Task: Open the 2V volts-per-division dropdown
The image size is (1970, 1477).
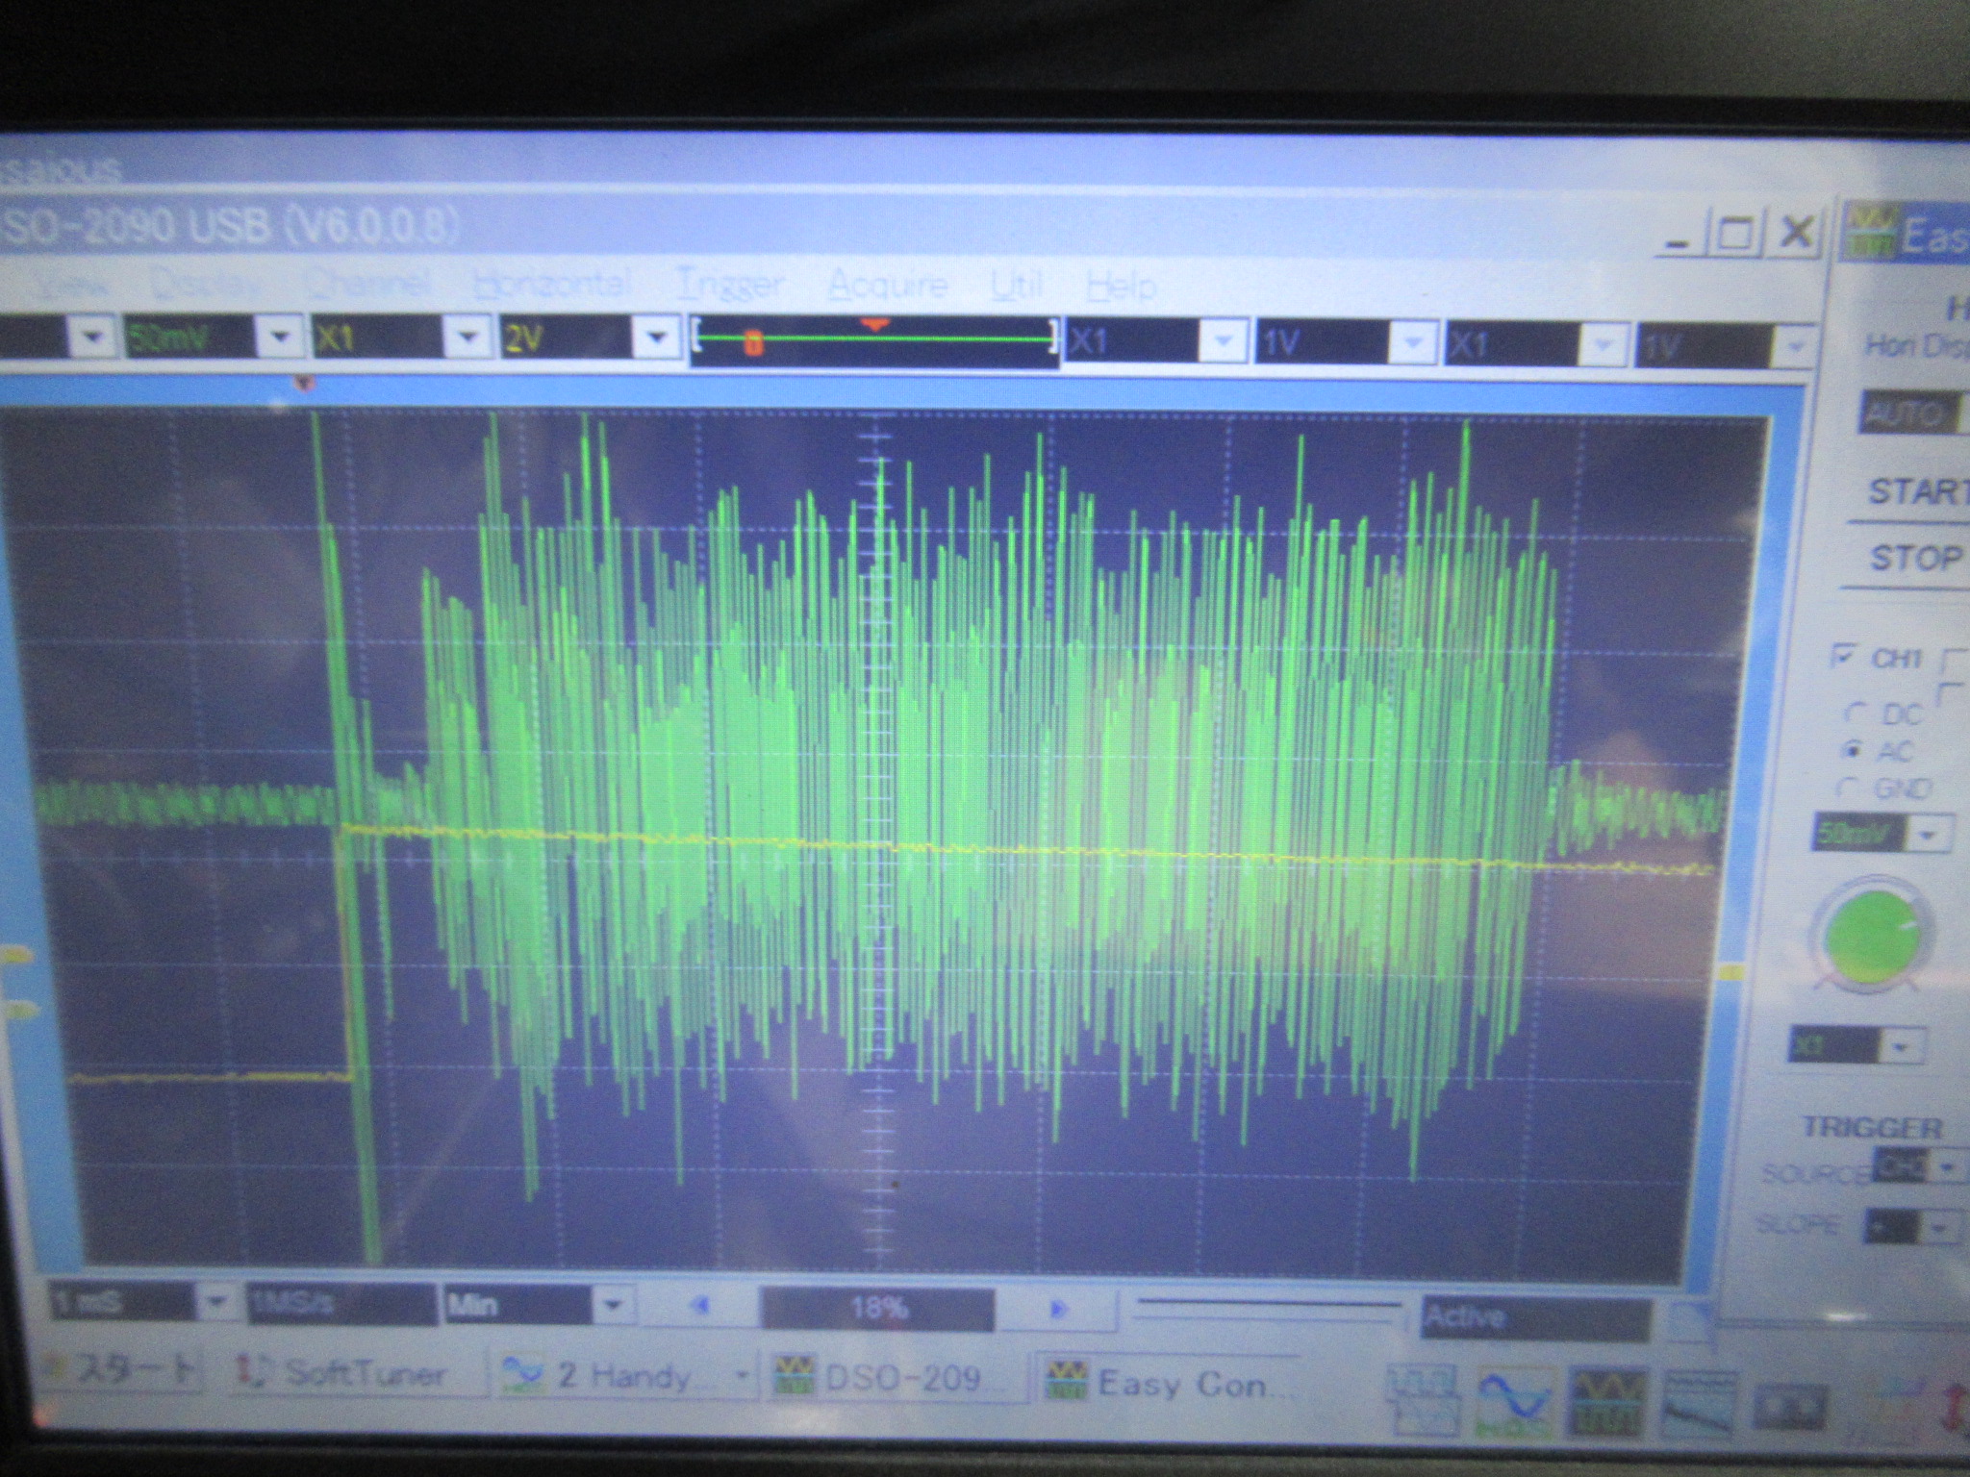Action: (x=657, y=338)
